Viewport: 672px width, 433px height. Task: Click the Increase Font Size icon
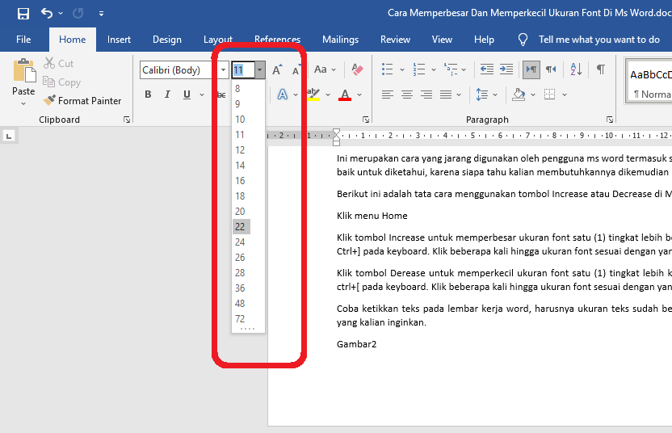coord(277,69)
